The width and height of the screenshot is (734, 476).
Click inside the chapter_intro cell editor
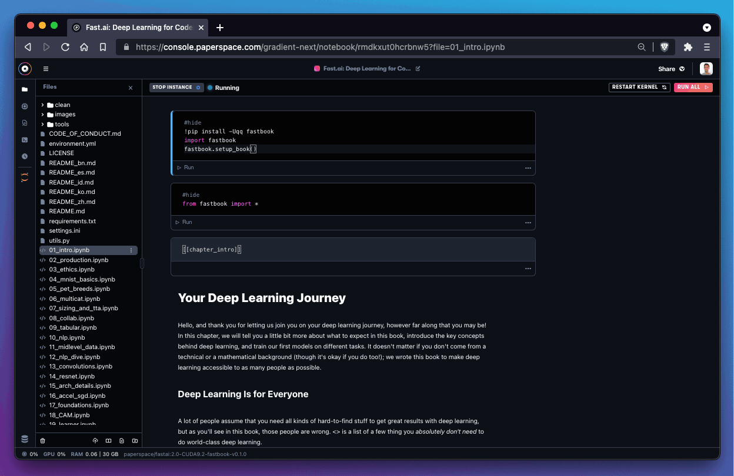point(353,250)
